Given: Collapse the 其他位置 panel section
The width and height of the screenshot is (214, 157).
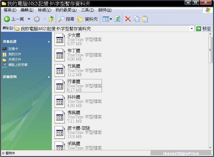Looking at the screenshot, I should [49, 42].
